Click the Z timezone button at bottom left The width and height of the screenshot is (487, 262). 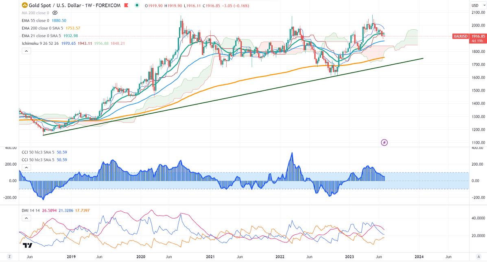[9, 257]
